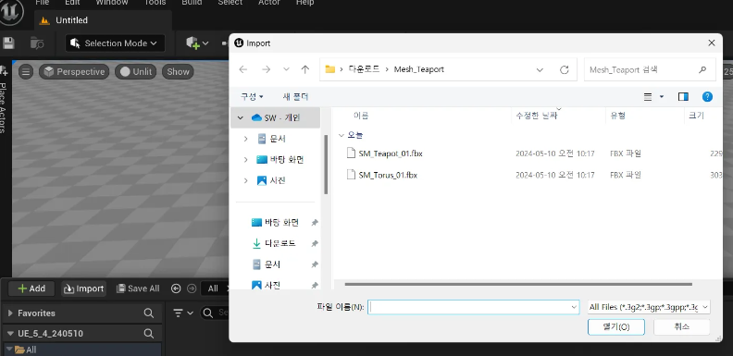Screen dimensions: 733x356
Task: Click the back arrow in Import dialog
Action: click(x=243, y=69)
